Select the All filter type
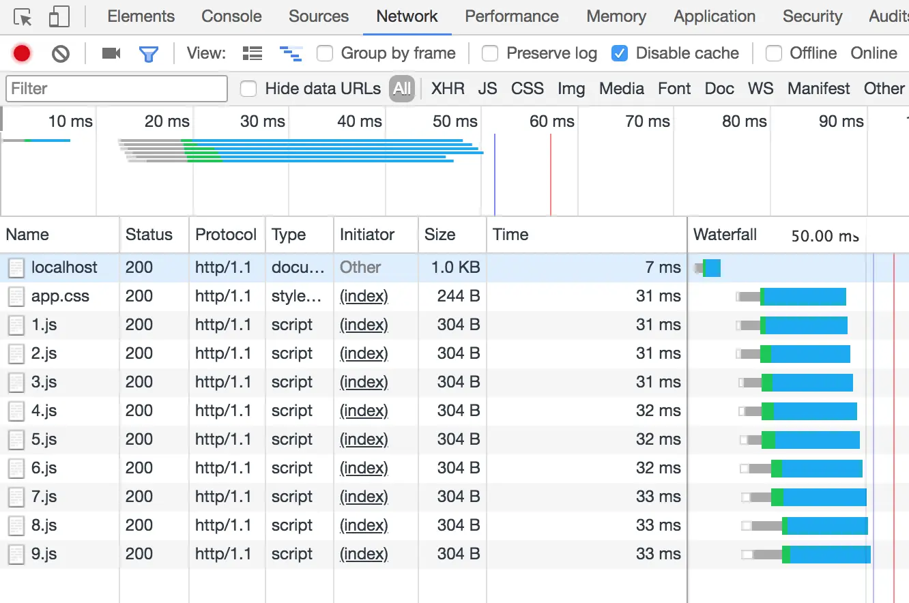 [402, 89]
